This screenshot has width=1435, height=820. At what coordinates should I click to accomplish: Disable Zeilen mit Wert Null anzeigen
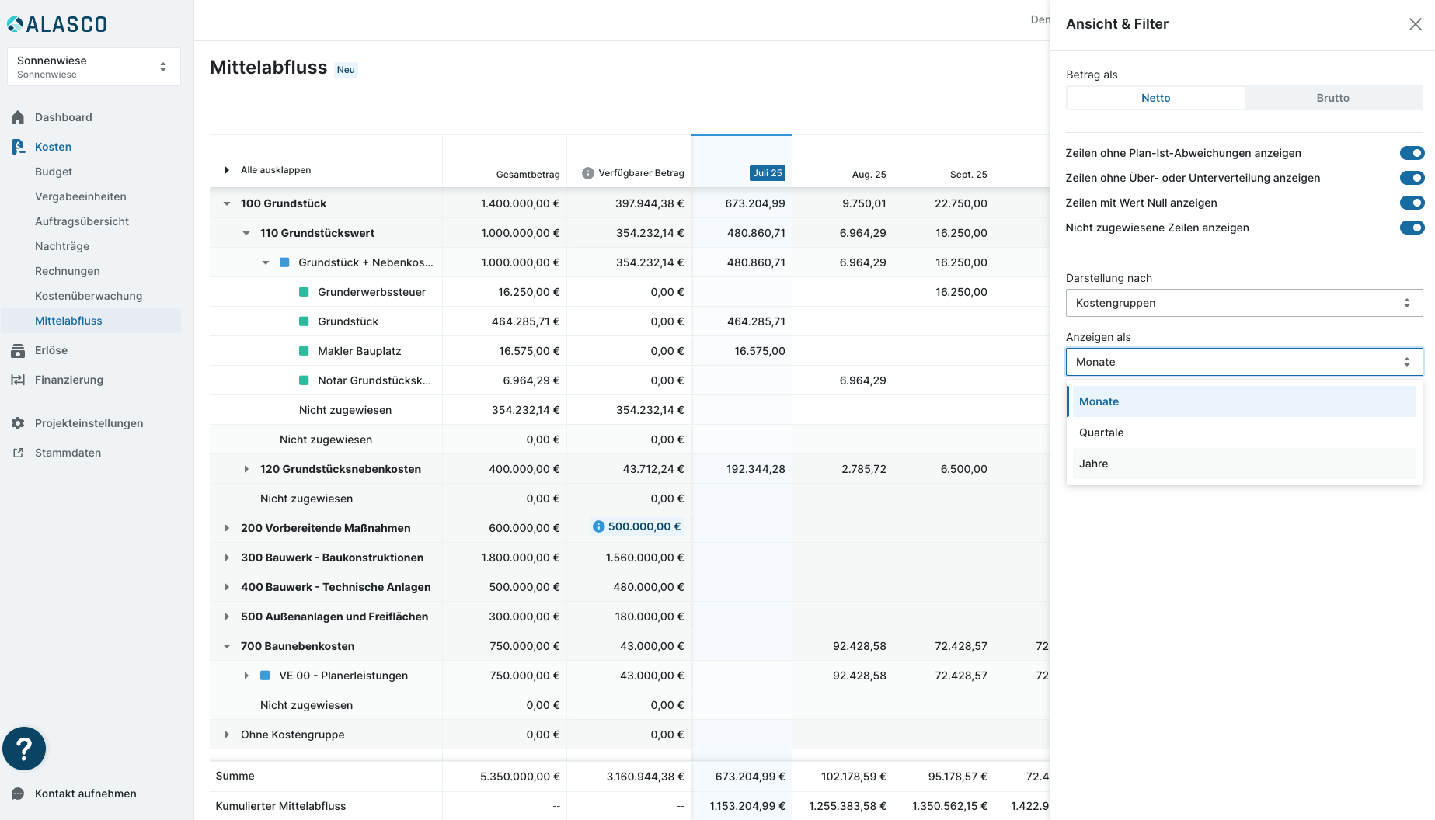(1412, 203)
